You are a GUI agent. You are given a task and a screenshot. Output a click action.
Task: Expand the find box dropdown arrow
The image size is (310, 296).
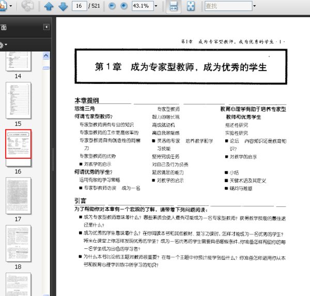click(254, 6)
